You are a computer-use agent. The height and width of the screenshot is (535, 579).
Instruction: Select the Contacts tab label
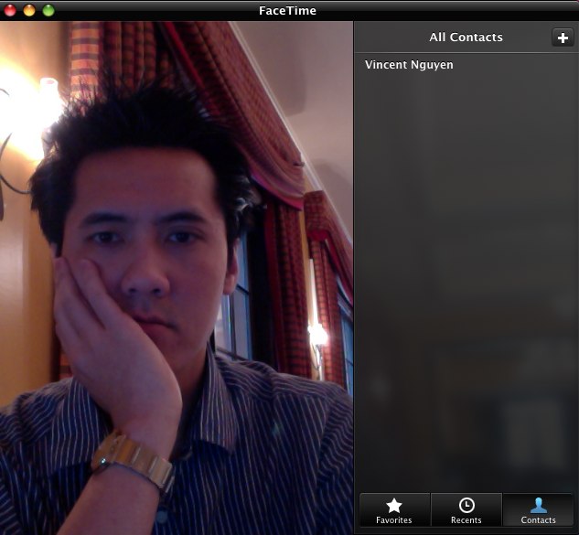[x=539, y=520]
